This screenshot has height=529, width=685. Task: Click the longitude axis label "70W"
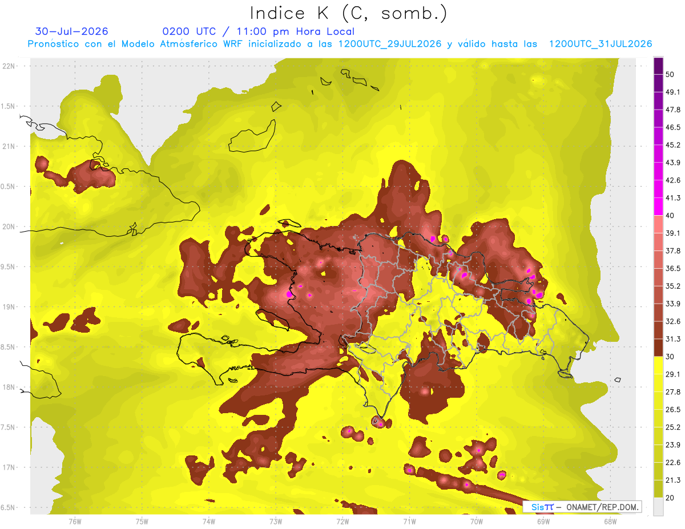point(477,521)
